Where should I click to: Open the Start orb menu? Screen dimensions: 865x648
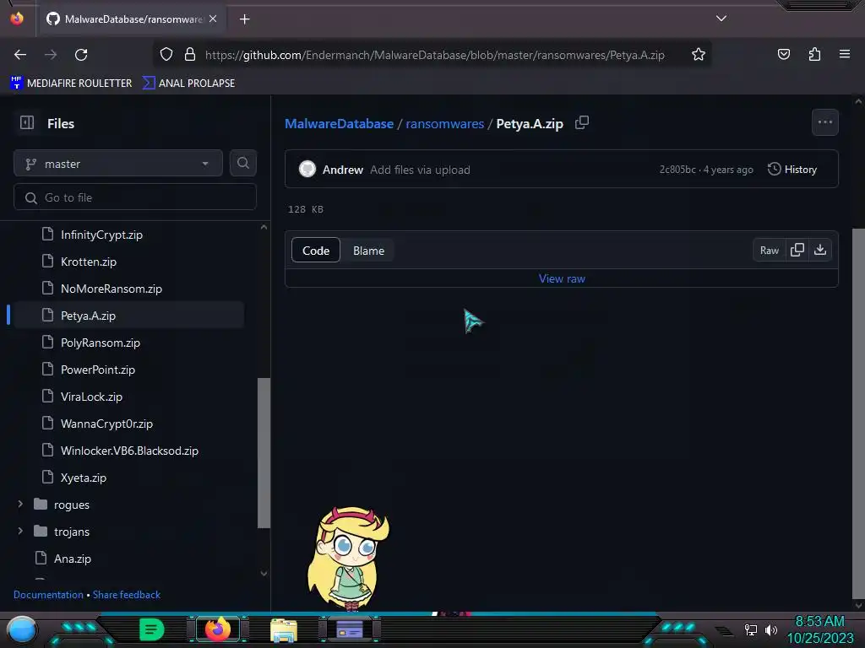click(22, 629)
